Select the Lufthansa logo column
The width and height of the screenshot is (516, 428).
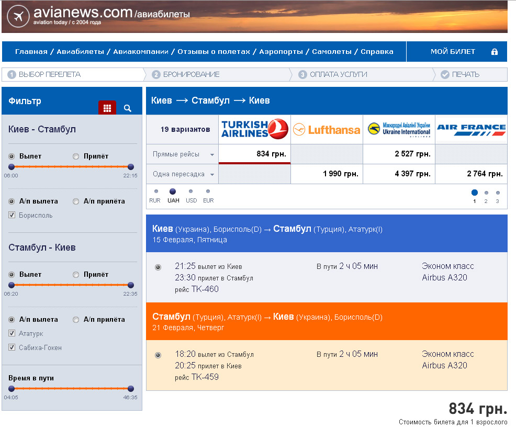pyautogui.click(x=327, y=129)
